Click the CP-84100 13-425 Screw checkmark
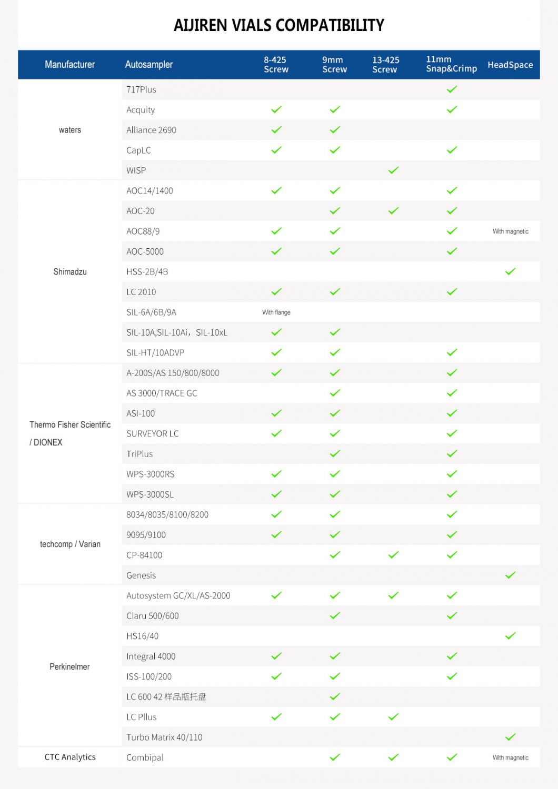Viewport: 558px width, 789px height. [393, 555]
